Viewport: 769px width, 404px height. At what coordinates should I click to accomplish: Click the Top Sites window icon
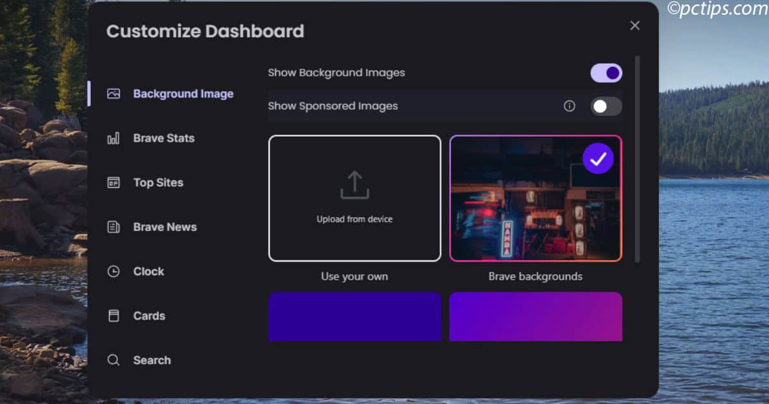pyautogui.click(x=113, y=183)
